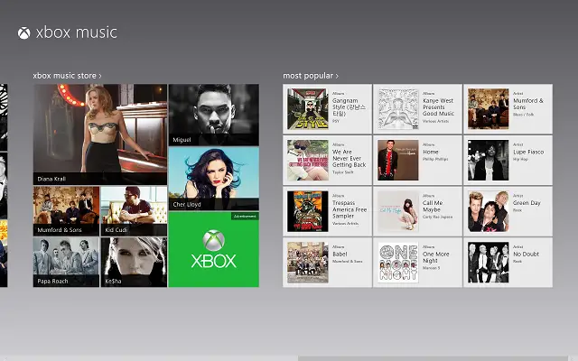Screen dimensions: 578x361
Task: Click the Lupe Fiasco artist photo
Action: pyautogui.click(x=489, y=160)
